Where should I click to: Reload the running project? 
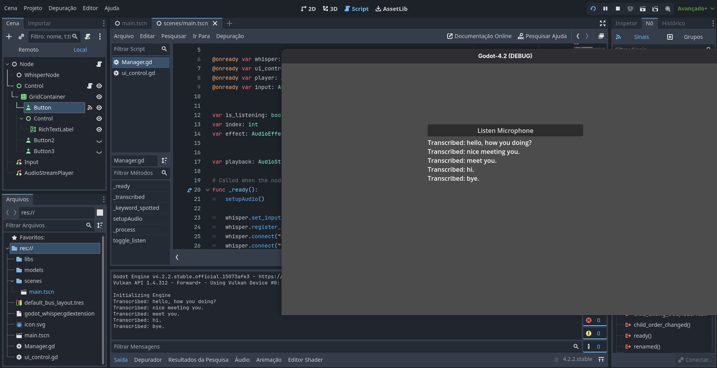[593, 9]
